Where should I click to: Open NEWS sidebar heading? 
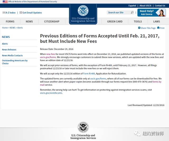[6, 37]
